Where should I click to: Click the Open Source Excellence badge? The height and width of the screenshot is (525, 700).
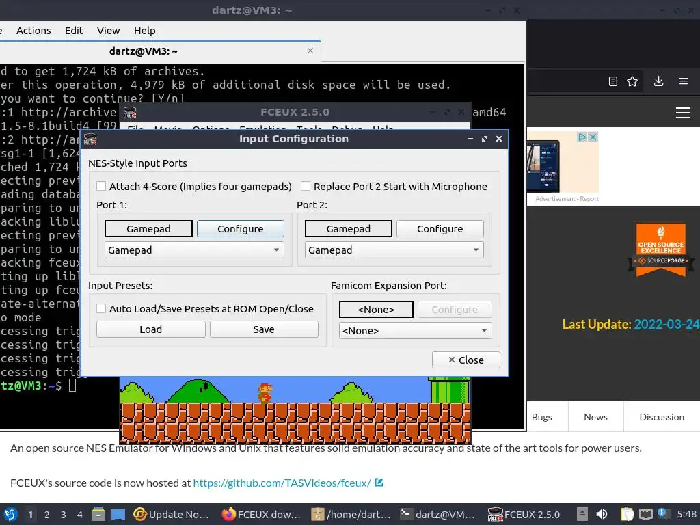click(x=661, y=250)
